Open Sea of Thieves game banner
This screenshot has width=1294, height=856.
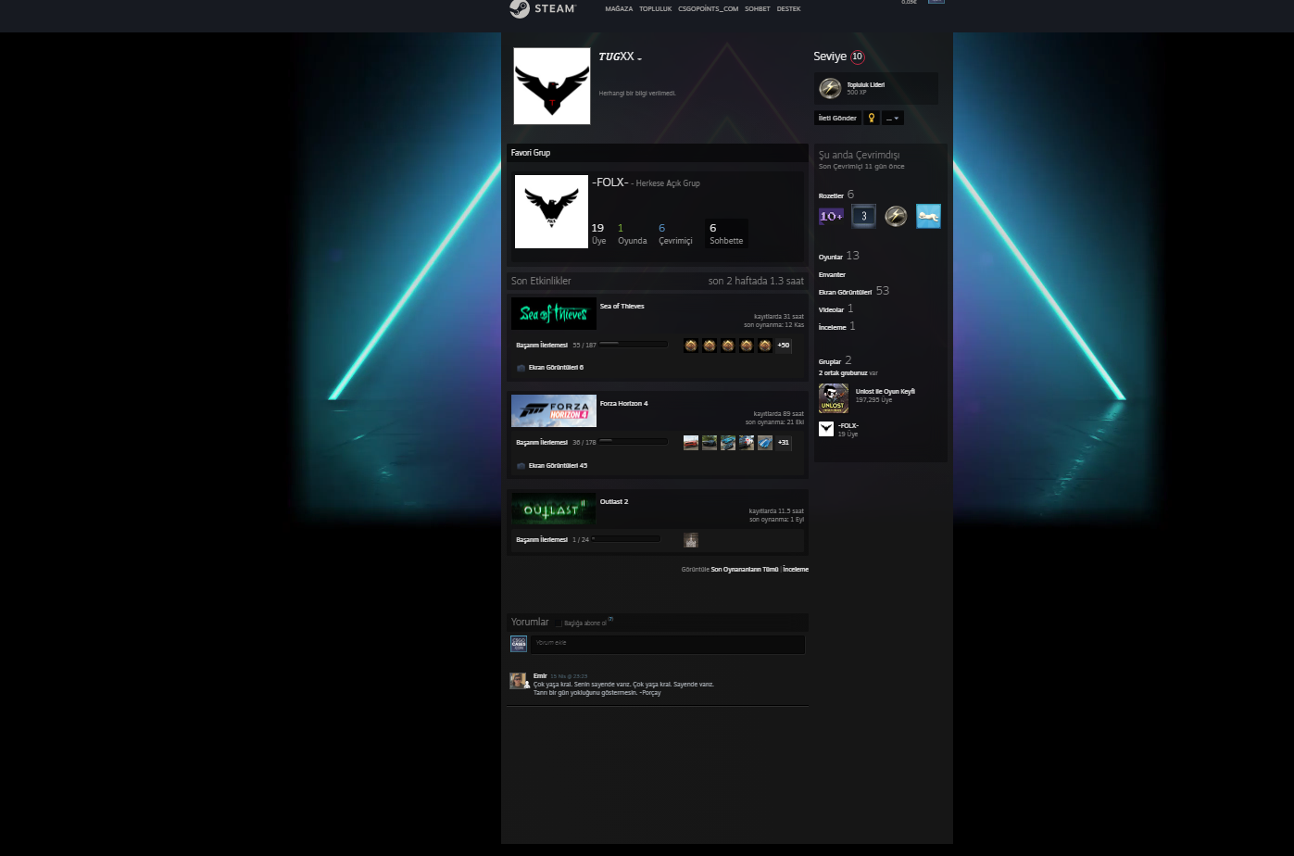point(554,314)
